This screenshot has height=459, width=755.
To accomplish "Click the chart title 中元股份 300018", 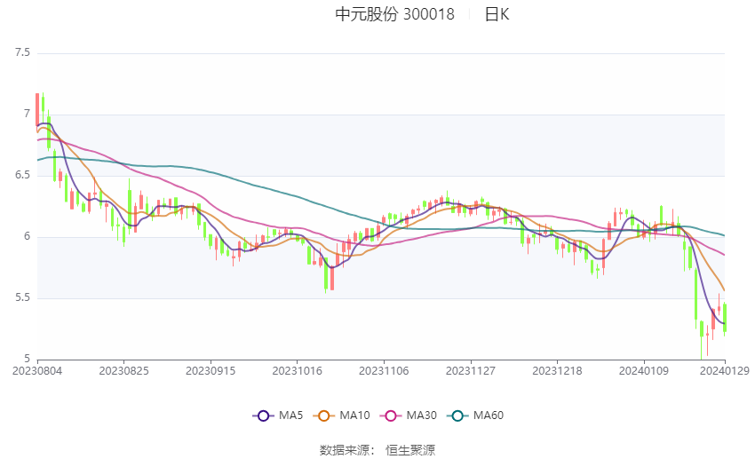I will (395, 14).
